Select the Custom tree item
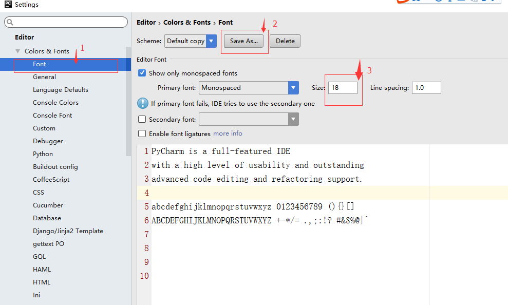The image size is (508, 305). point(44,128)
